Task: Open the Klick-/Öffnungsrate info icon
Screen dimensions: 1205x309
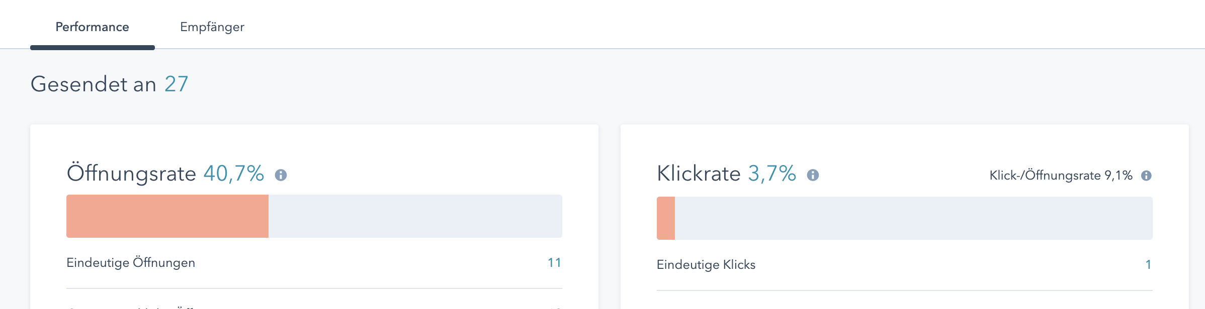Action: 1146,176
